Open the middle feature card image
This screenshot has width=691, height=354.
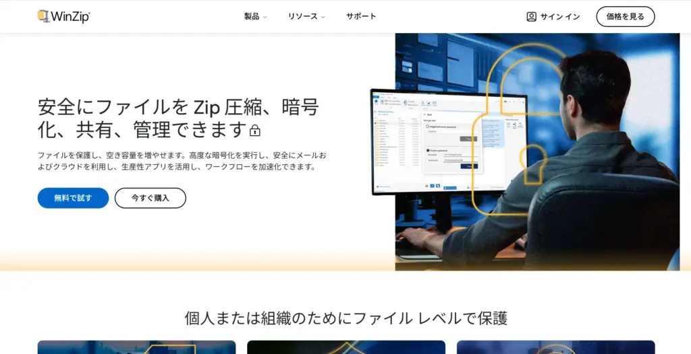(x=346, y=347)
